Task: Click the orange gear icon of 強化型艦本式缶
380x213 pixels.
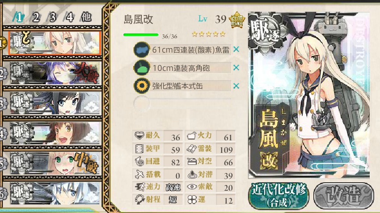Action: pyautogui.click(x=141, y=86)
